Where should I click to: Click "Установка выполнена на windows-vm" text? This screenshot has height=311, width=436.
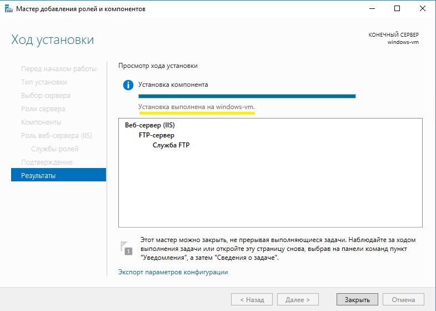click(196, 107)
